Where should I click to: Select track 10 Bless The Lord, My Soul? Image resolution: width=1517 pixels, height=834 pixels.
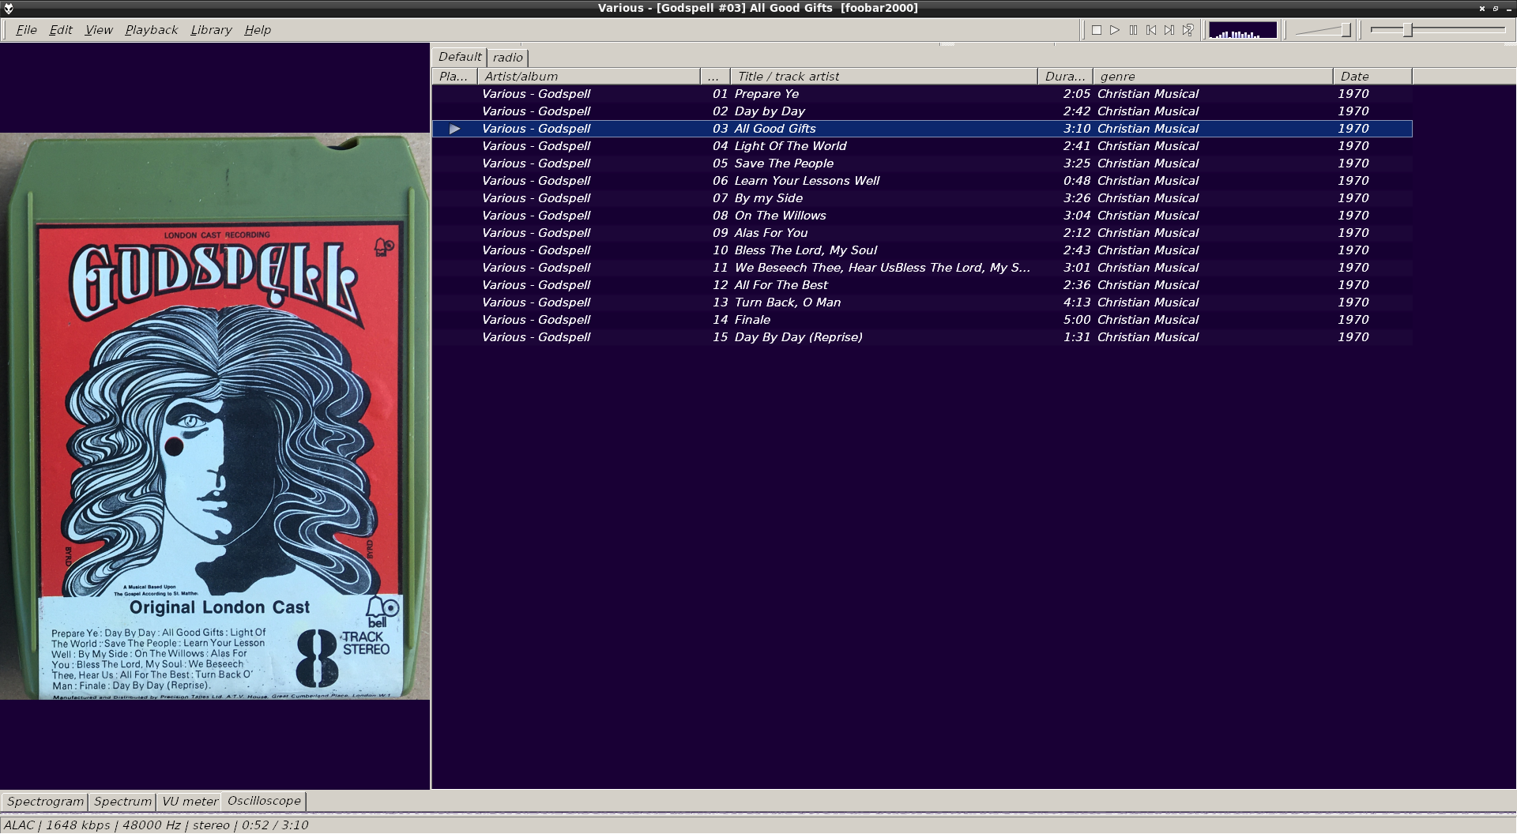(922, 250)
